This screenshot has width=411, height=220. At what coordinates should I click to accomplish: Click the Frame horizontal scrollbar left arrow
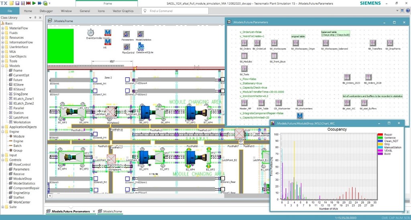pyautogui.click(x=50, y=196)
